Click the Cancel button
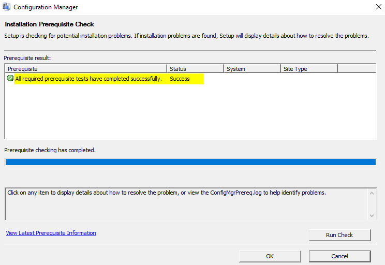Viewport: 385px width, 265px height. 339,256
